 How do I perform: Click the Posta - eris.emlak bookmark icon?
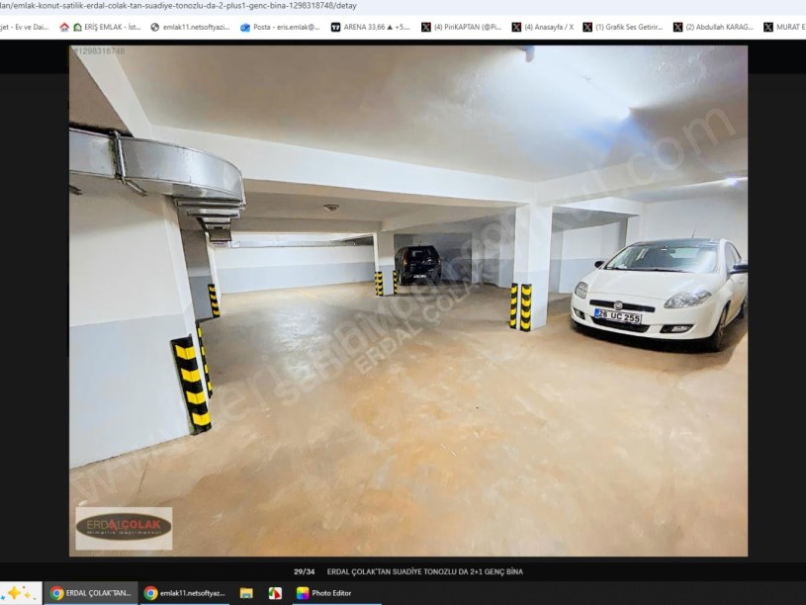coord(245,27)
